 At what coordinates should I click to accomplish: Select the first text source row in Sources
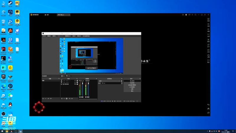tap(69, 81)
